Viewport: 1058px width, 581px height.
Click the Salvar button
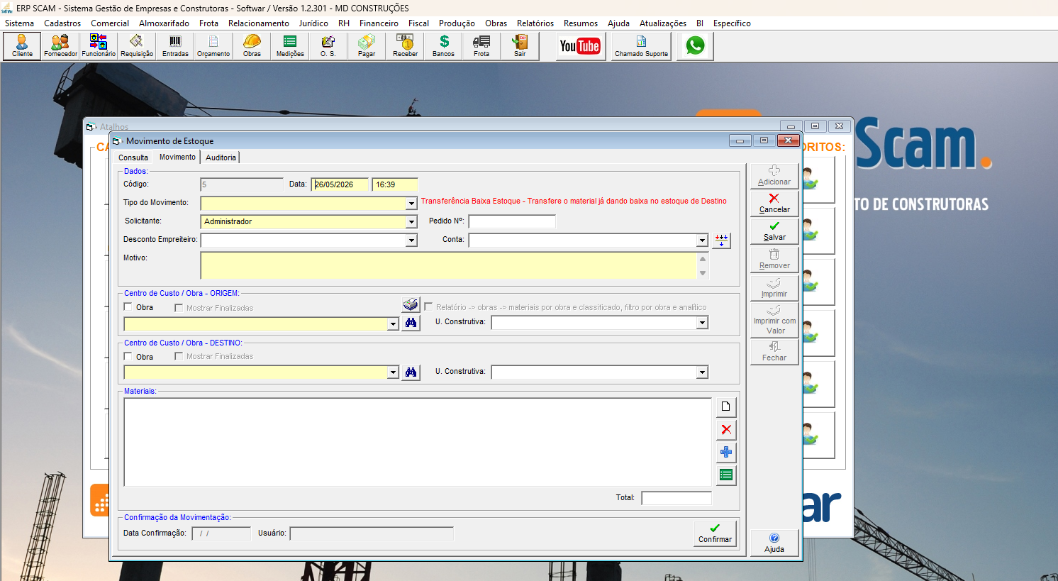click(x=774, y=231)
